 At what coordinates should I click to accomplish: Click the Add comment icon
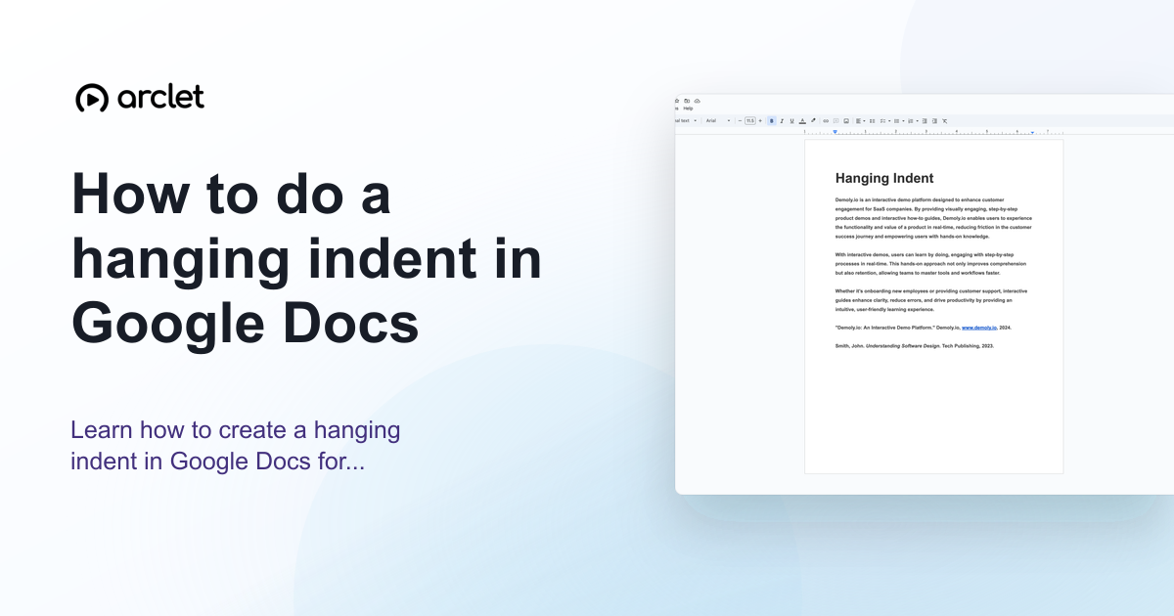tap(835, 120)
